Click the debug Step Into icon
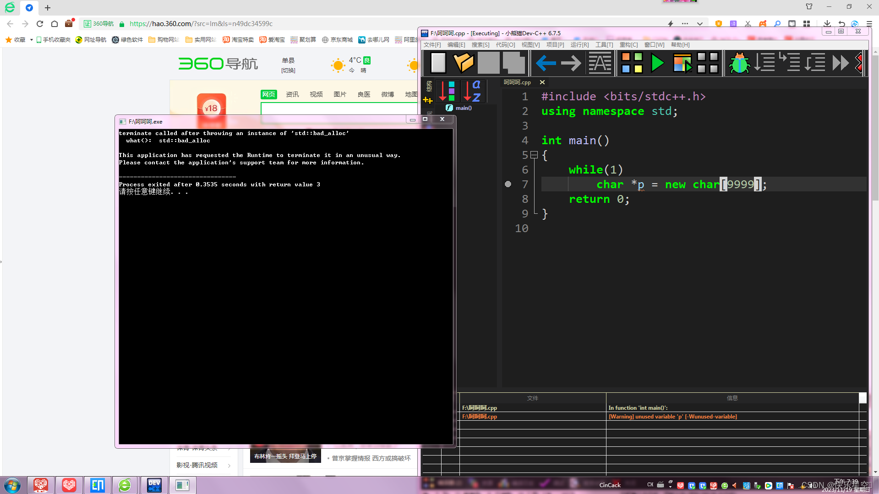The width and height of the screenshot is (879, 494). pos(790,63)
